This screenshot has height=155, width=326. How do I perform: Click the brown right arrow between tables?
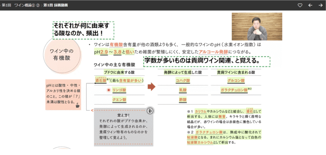pos(151,86)
